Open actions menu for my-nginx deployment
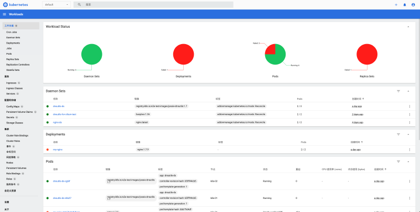This screenshot has width=420, height=212. point(409,150)
